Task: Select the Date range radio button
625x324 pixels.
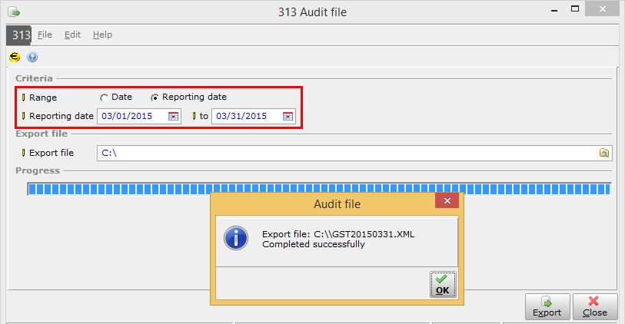Action: tap(104, 98)
